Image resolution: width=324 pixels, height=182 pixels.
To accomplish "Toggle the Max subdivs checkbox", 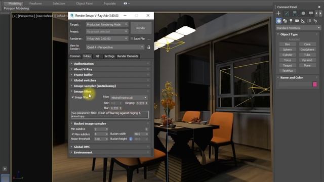I will (x=73, y=134).
